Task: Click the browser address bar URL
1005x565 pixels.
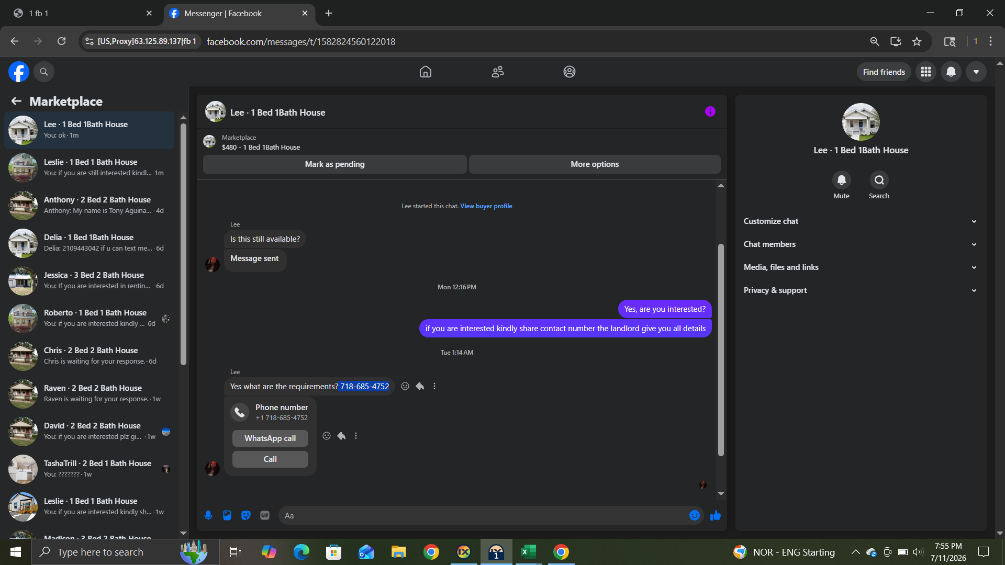Action: pyautogui.click(x=301, y=42)
